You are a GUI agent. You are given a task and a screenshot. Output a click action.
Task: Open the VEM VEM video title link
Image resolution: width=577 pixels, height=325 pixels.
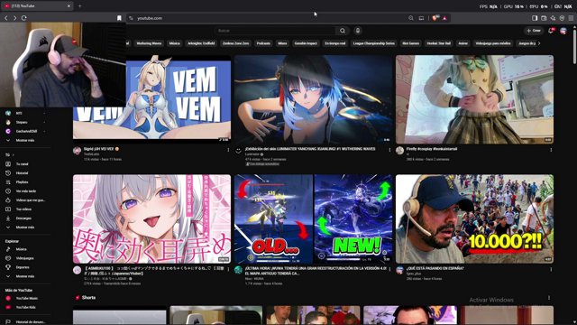tap(101, 149)
